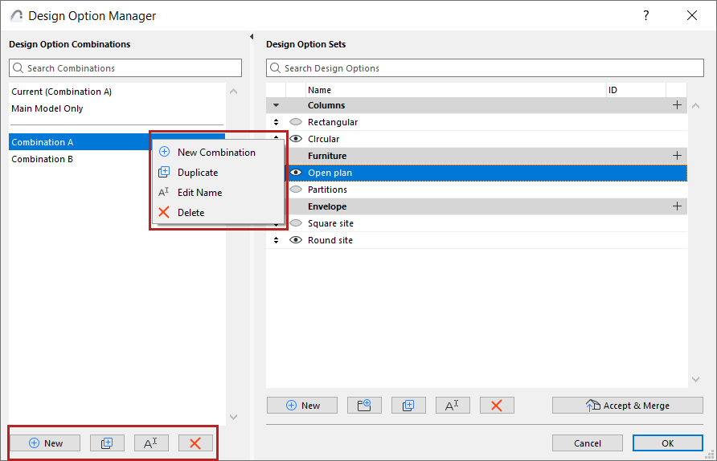Click red delete design option icon button

pos(497,406)
